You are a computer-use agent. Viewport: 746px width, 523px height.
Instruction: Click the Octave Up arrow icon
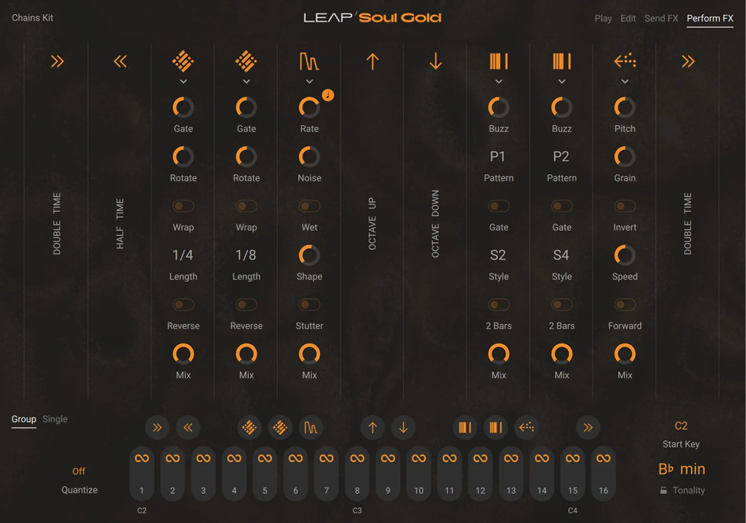click(372, 61)
